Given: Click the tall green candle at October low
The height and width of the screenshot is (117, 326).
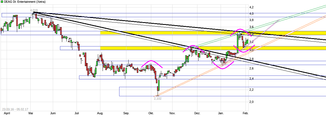Looking at the screenshot, I should click(x=158, y=85).
